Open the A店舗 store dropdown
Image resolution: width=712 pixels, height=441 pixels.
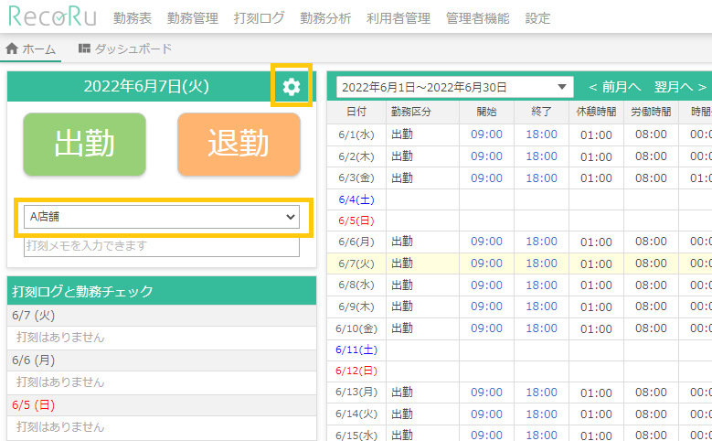click(x=162, y=217)
